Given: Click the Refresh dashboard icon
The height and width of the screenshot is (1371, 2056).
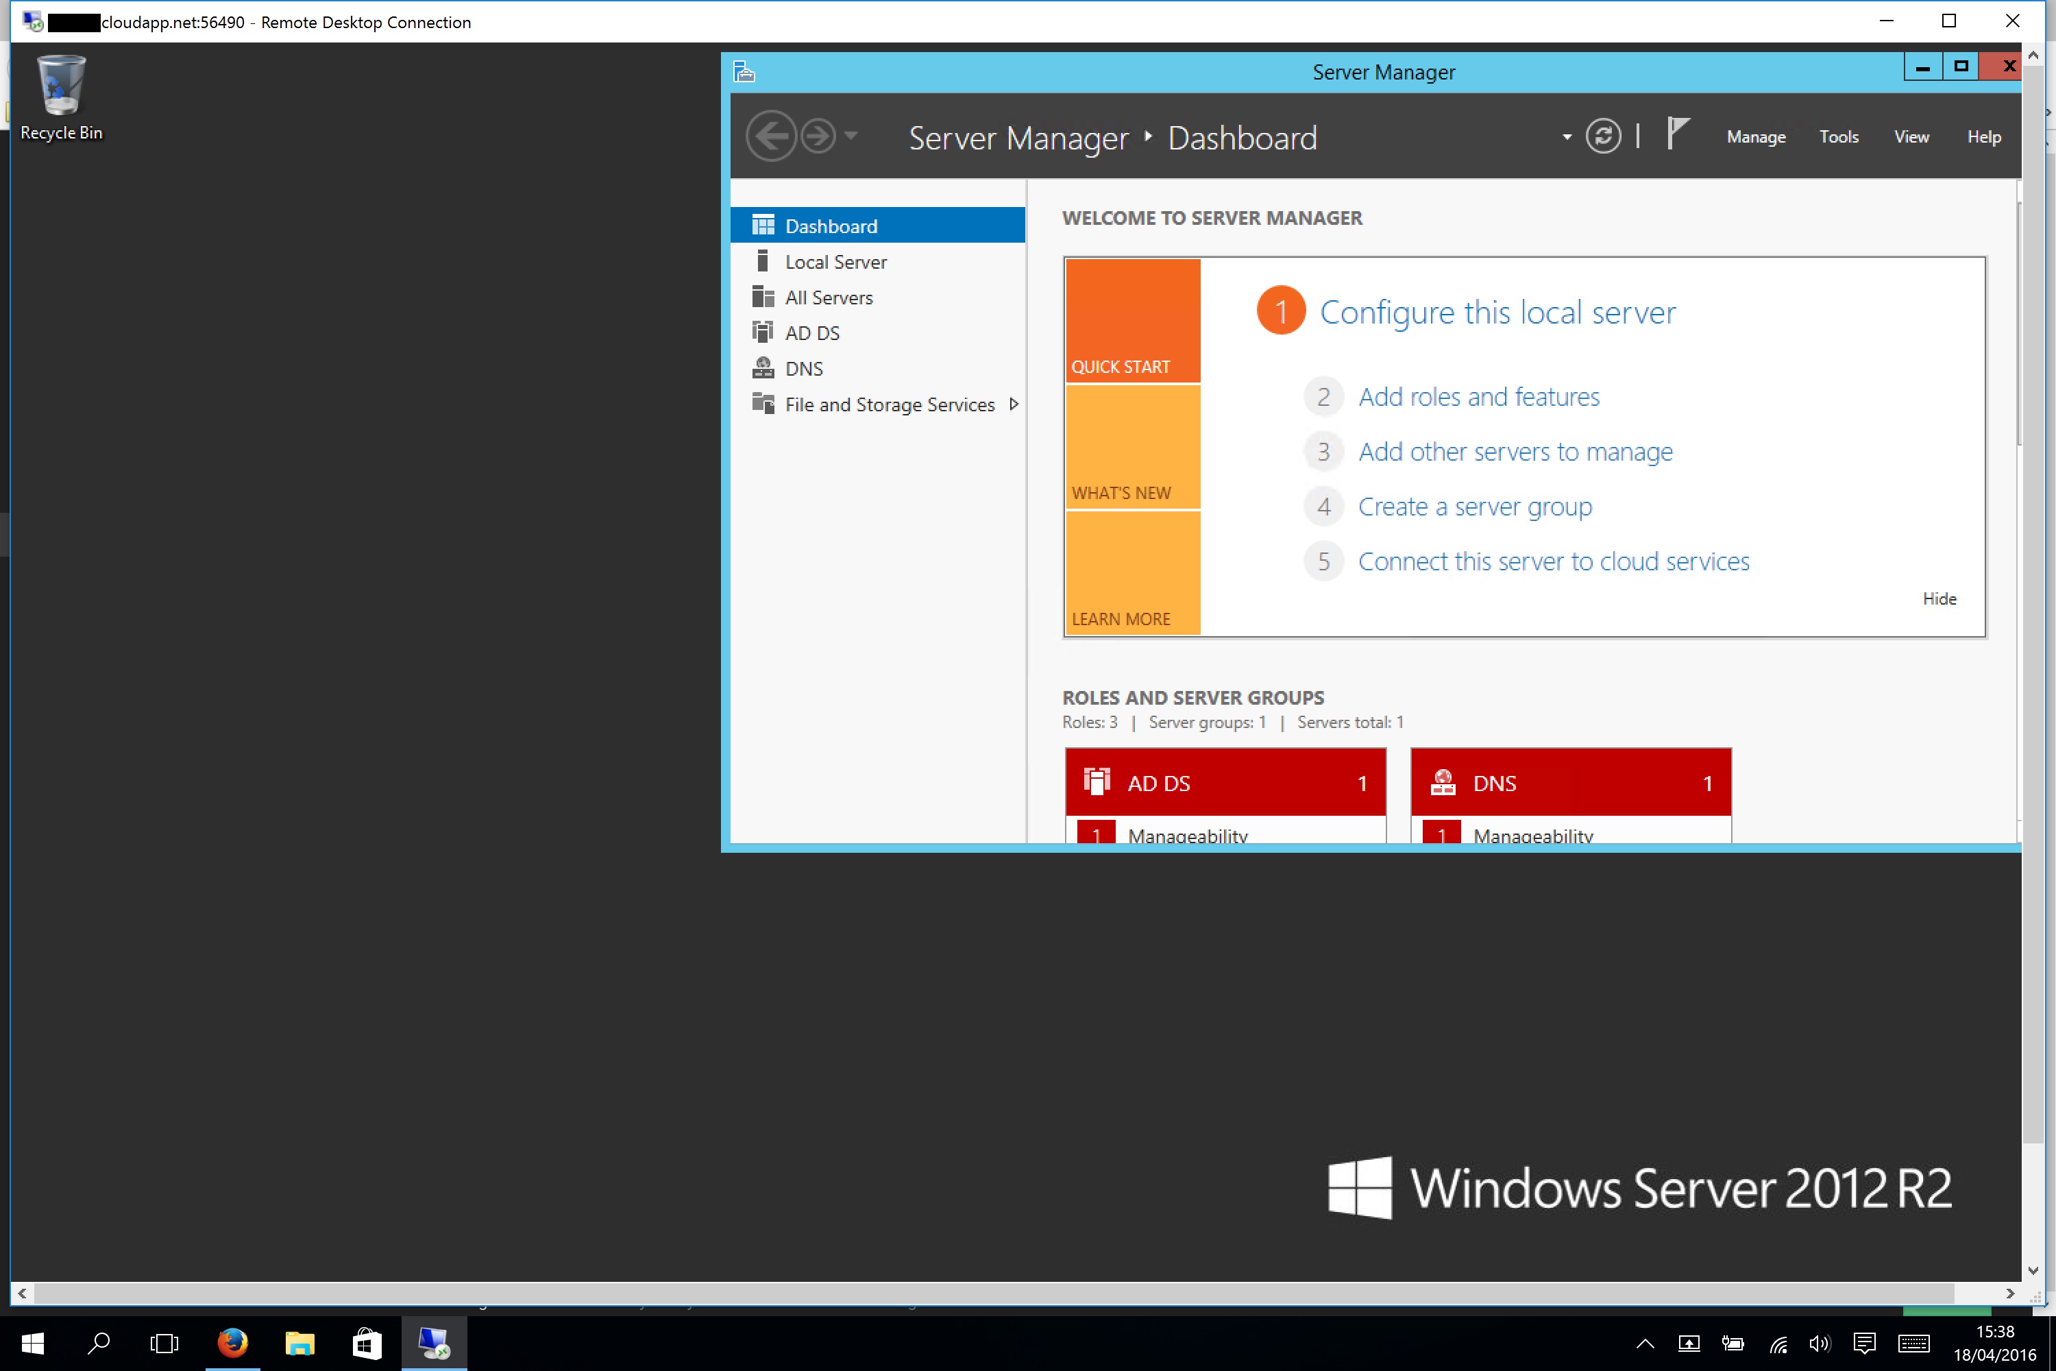Looking at the screenshot, I should tap(1603, 136).
